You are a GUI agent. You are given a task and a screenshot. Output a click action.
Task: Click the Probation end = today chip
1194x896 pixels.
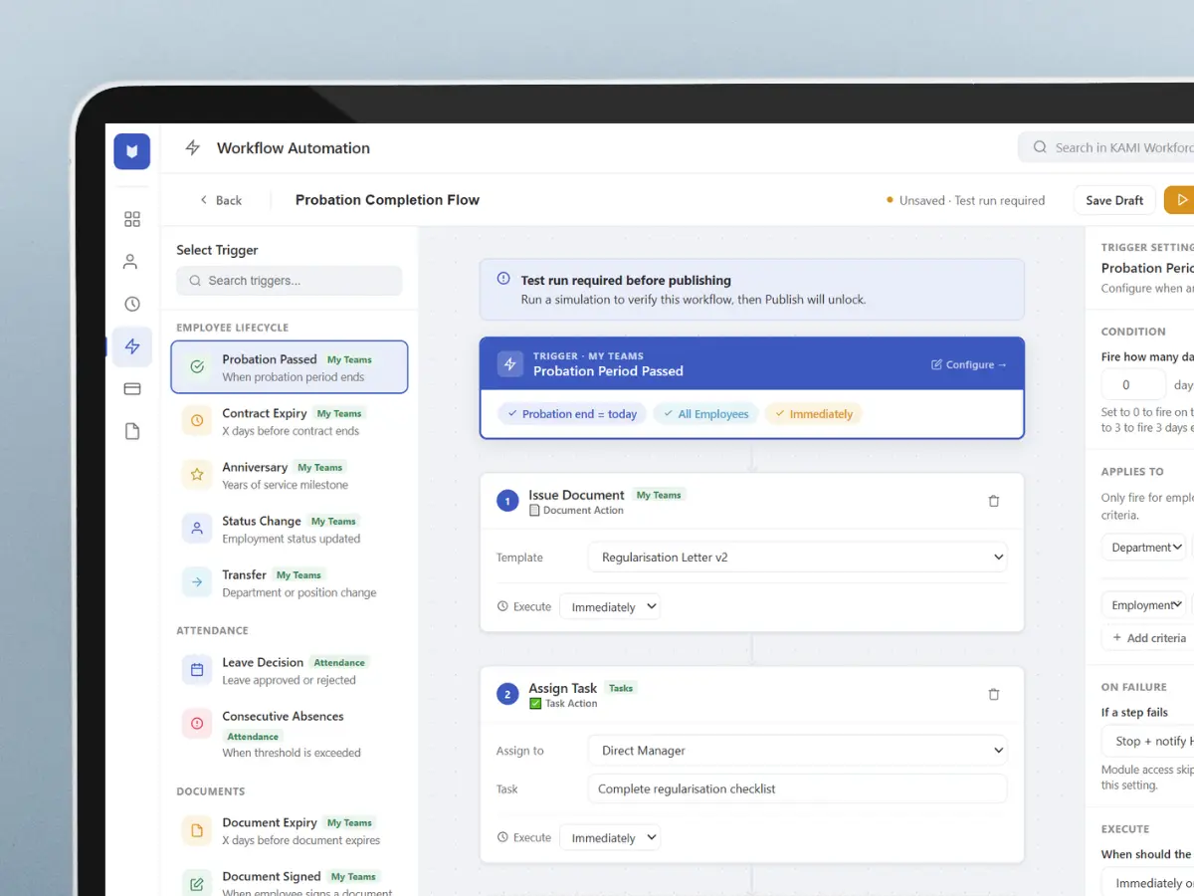[x=572, y=414]
